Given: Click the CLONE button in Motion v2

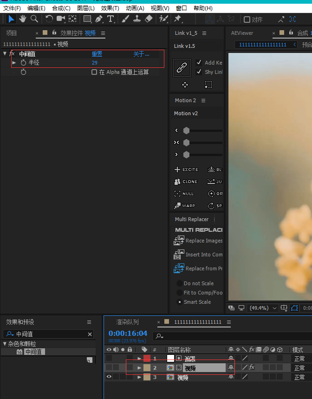Looking at the screenshot, I should pos(186,182).
